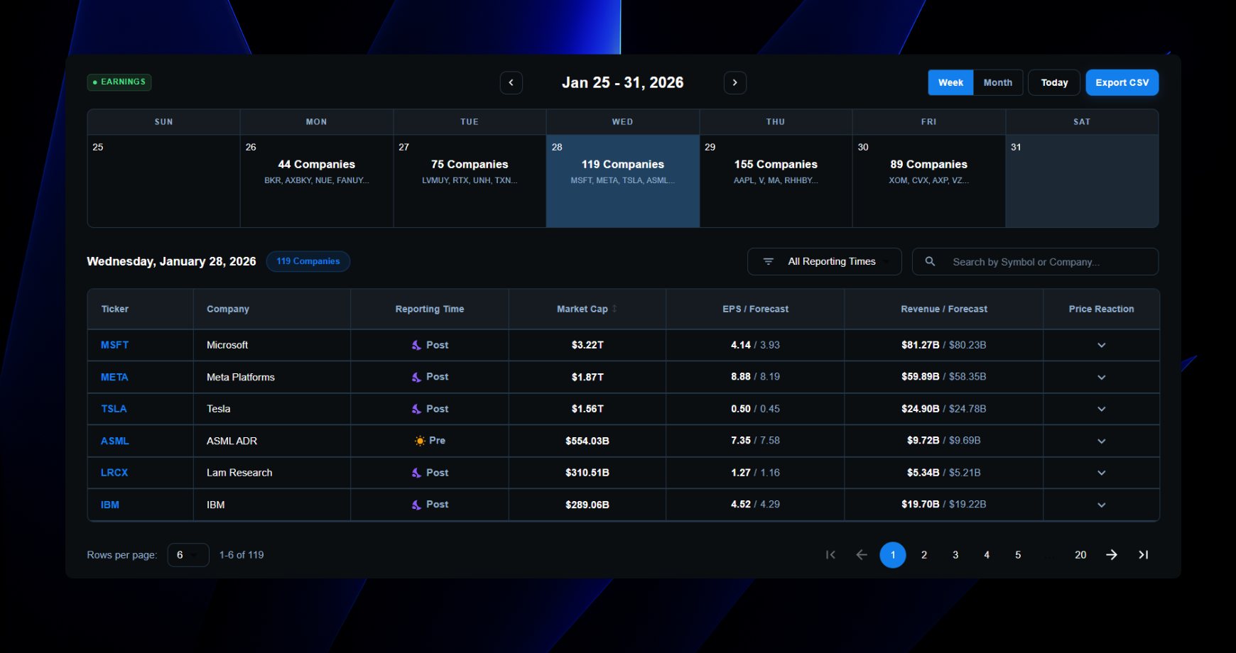Image resolution: width=1236 pixels, height=653 pixels.
Task: Expand price reaction for Microsoft row
Action: 1101,345
